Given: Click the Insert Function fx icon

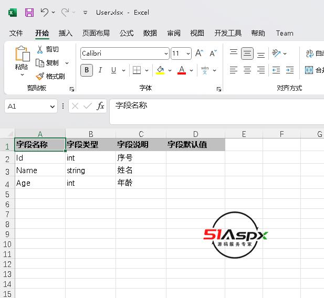Looking at the screenshot, I should (x=100, y=106).
